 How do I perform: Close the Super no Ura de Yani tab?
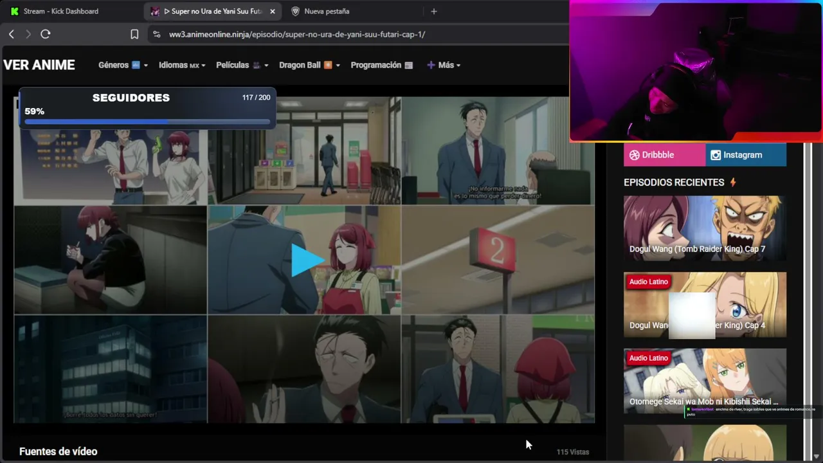[273, 11]
